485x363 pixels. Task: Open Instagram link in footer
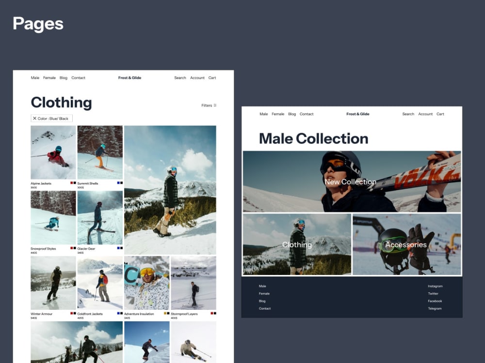(435, 286)
